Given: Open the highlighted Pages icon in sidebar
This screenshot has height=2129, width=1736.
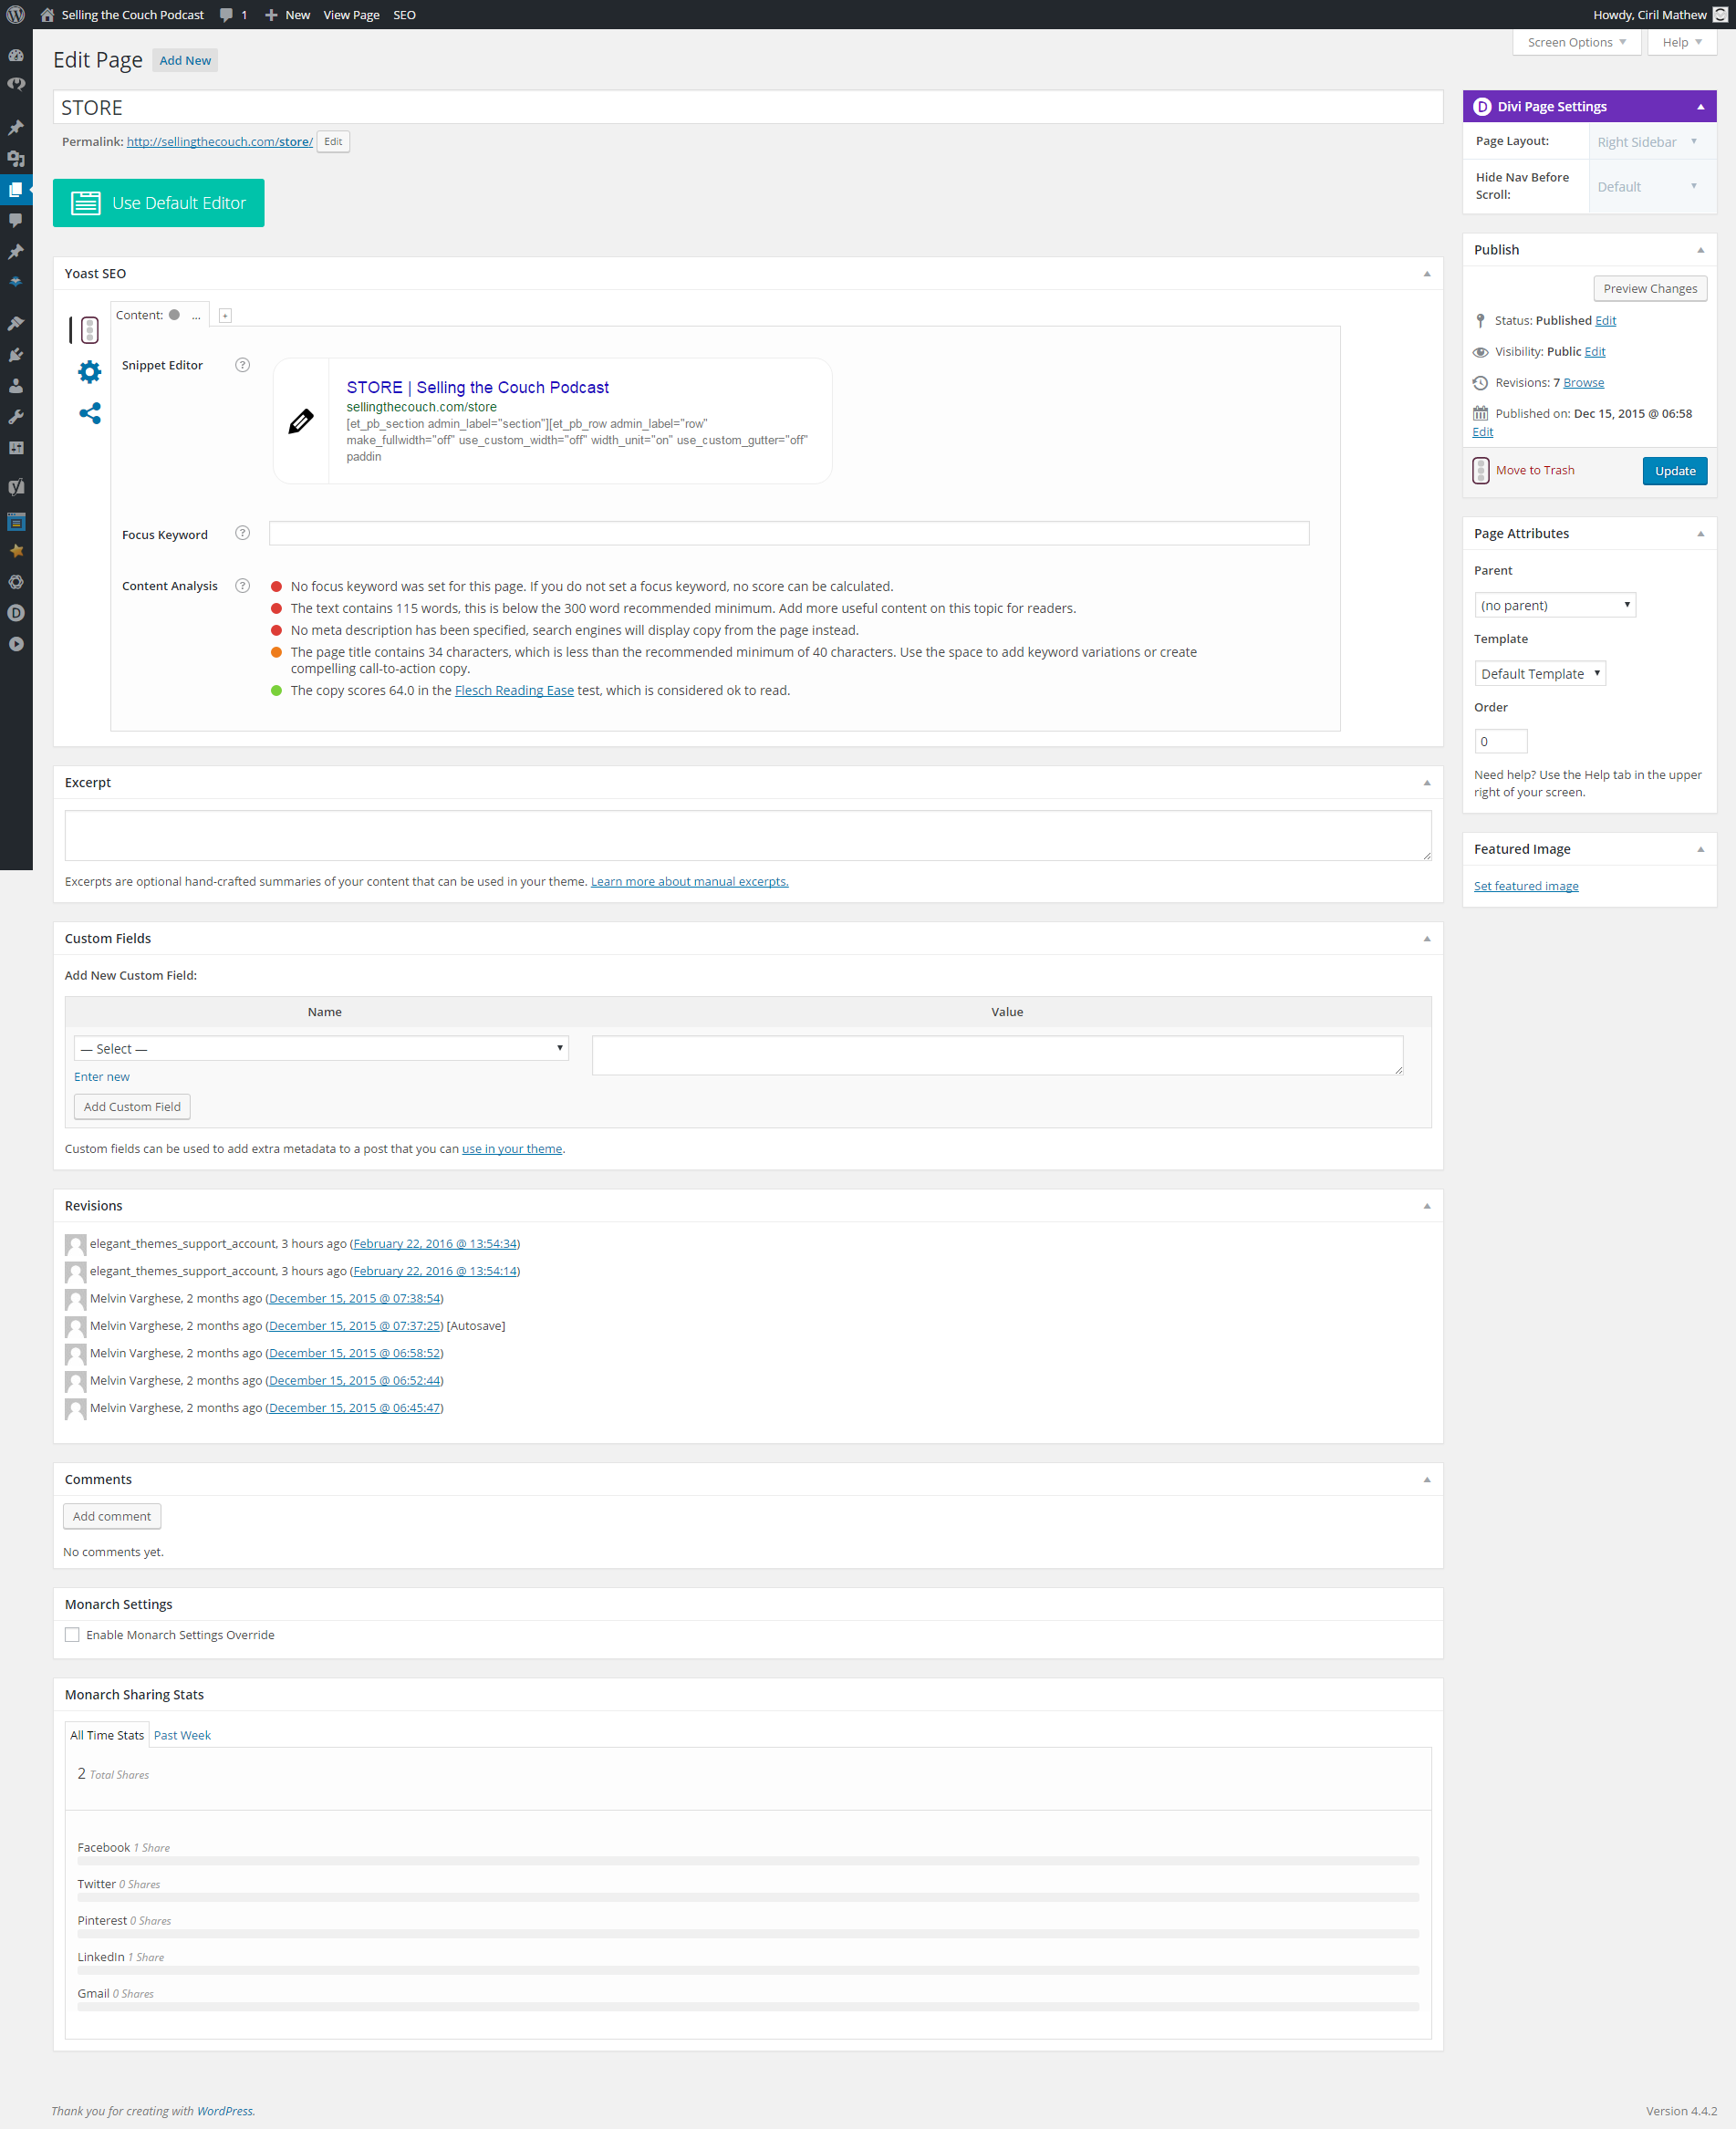Looking at the screenshot, I should tap(16, 189).
